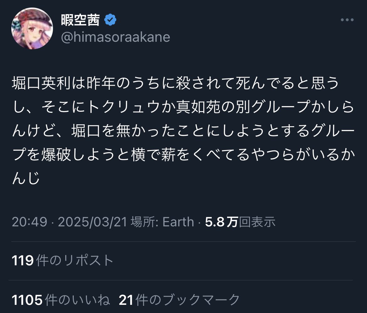The height and width of the screenshot is (313, 367).
Task: Click the 回表示 views label
Action: pos(257,222)
